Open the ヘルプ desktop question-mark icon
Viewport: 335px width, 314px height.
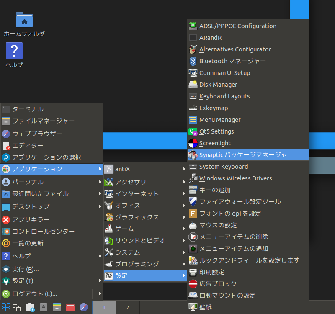click(x=14, y=51)
